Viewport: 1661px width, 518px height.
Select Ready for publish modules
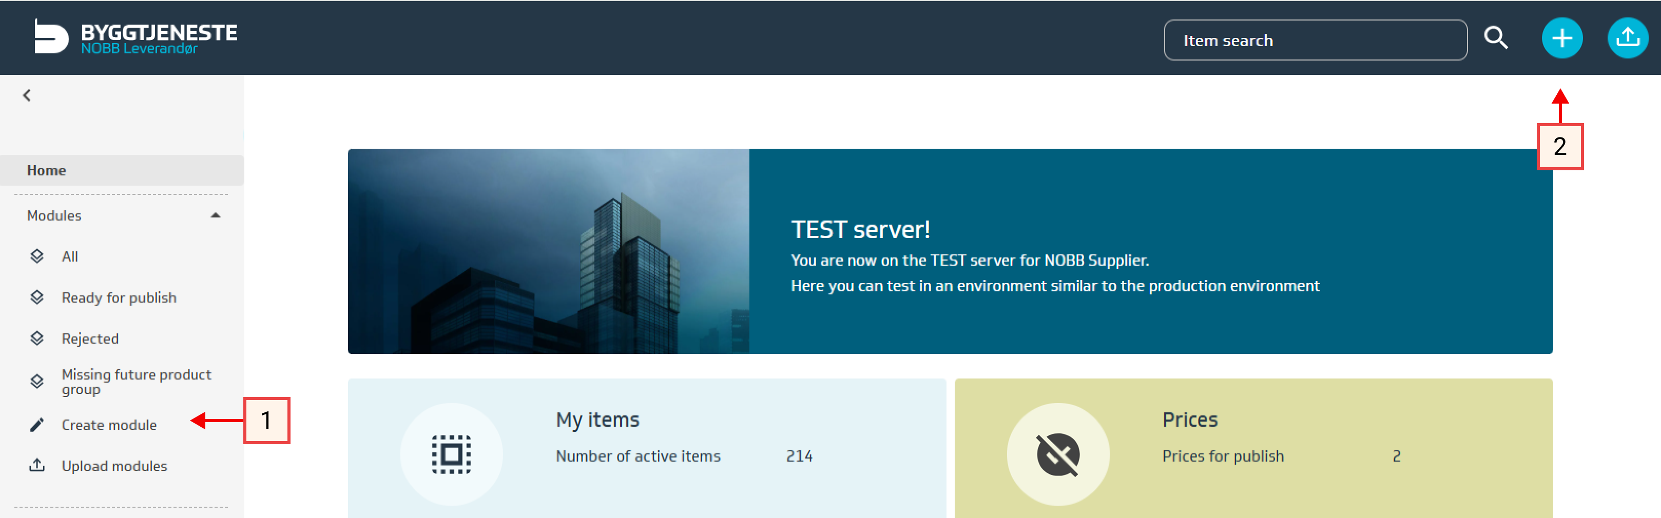coord(119,297)
